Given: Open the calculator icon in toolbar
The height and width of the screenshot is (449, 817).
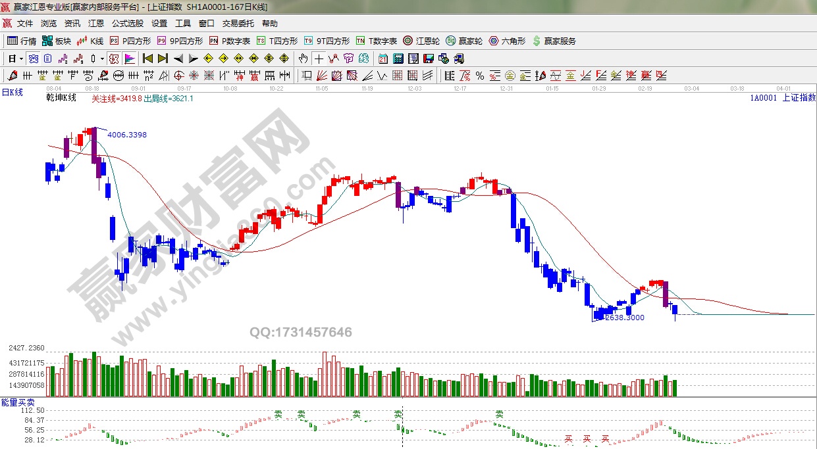Looking at the screenshot, I should coord(398,59).
